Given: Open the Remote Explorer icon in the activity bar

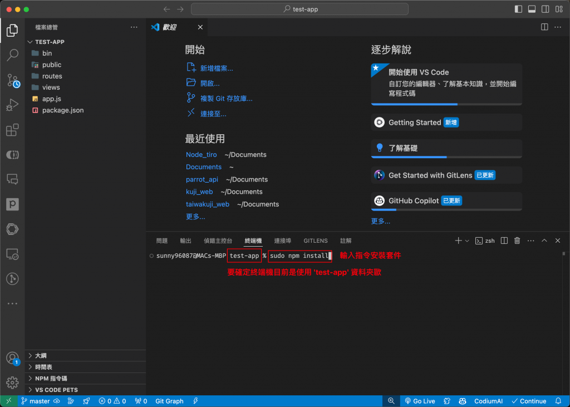Looking at the screenshot, I should pos(12,254).
